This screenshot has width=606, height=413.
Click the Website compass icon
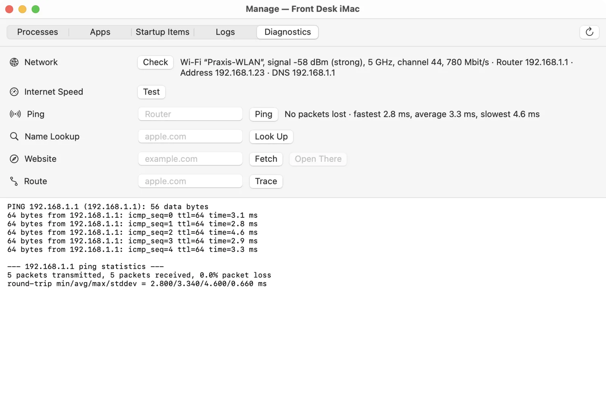pyautogui.click(x=14, y=159)
